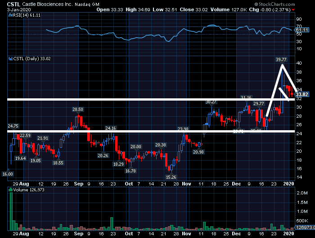
Task: Click the 500K volume axis label
Action: click(x=302, y=221)
